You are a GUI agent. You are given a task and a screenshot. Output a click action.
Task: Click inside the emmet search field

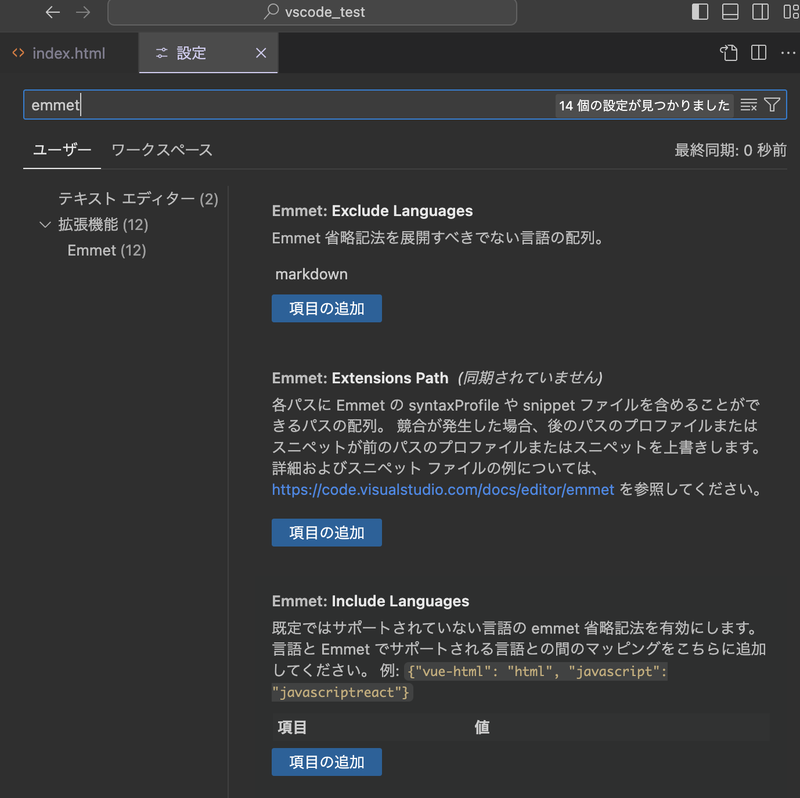pyautogui.click(x=232, y=105)
